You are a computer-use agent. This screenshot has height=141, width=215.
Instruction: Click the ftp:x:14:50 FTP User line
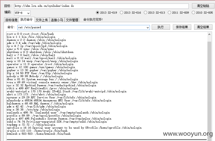point(39,73)
